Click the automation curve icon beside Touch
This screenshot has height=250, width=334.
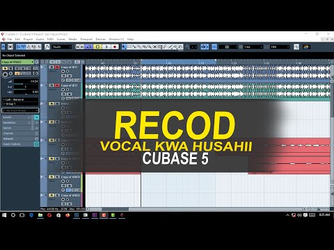[x=47, y=47]
